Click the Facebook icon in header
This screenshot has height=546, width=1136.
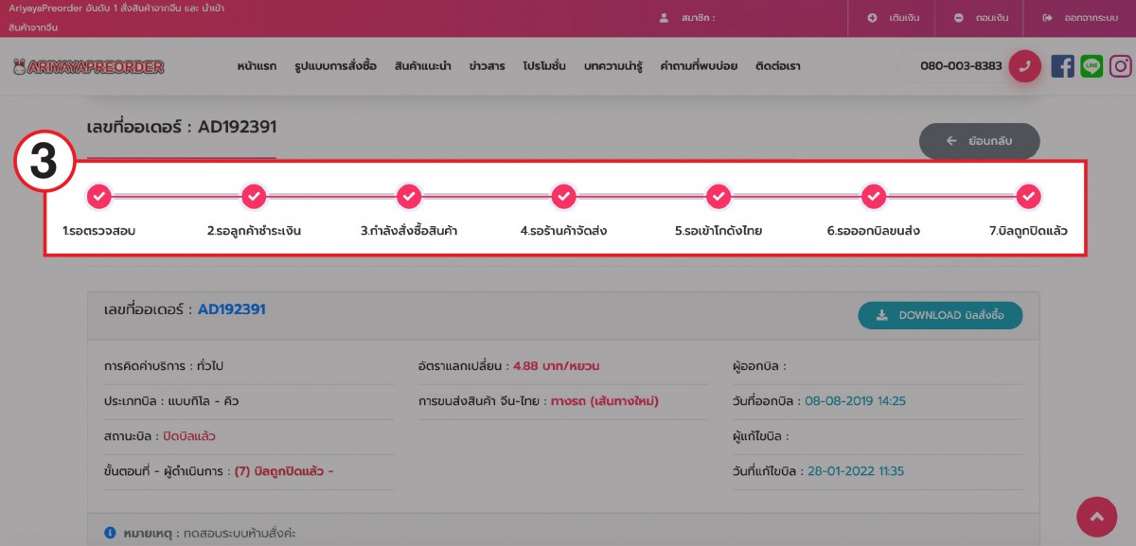(1062, 66)
